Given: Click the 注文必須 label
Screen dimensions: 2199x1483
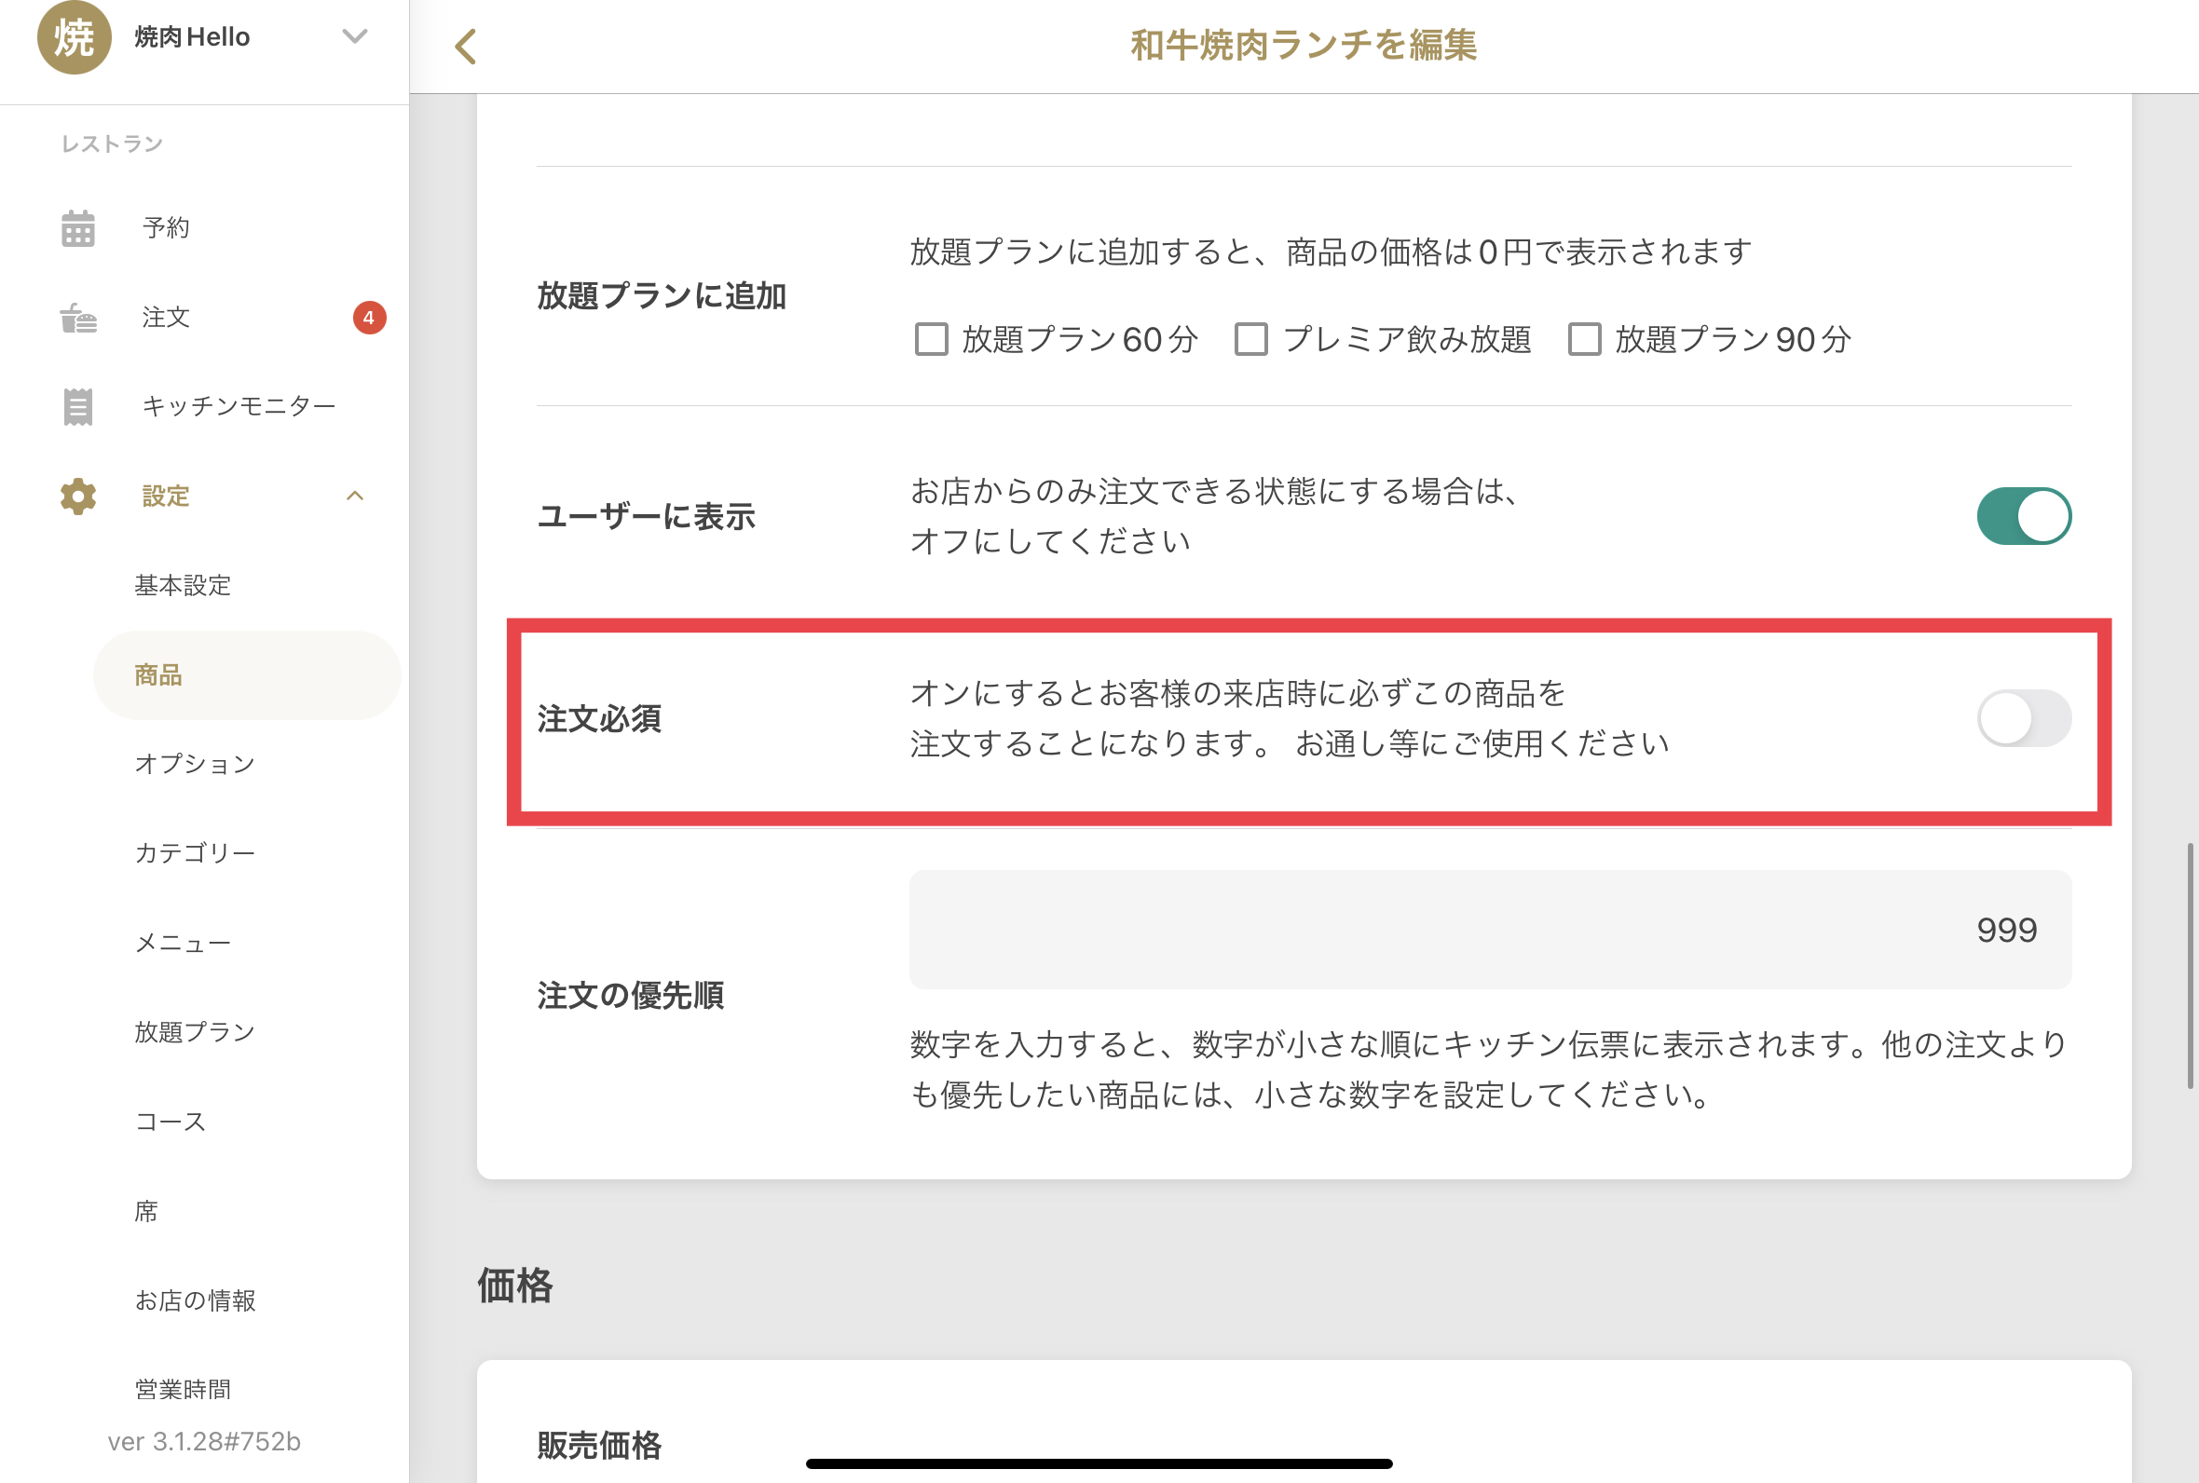Looking at the screenshot, I should [600, 719].
